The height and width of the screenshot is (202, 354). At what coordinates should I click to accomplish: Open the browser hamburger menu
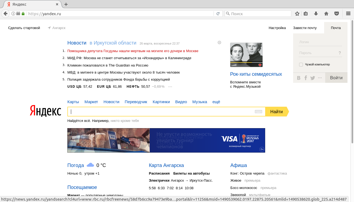(x=348, y=14)
